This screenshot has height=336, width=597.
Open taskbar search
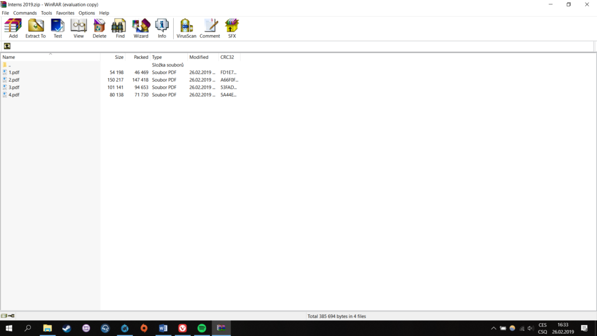pyautogui.click(x=28, y=328)
